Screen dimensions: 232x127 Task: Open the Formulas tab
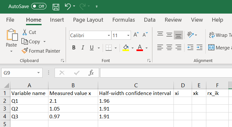pos(123,20)
